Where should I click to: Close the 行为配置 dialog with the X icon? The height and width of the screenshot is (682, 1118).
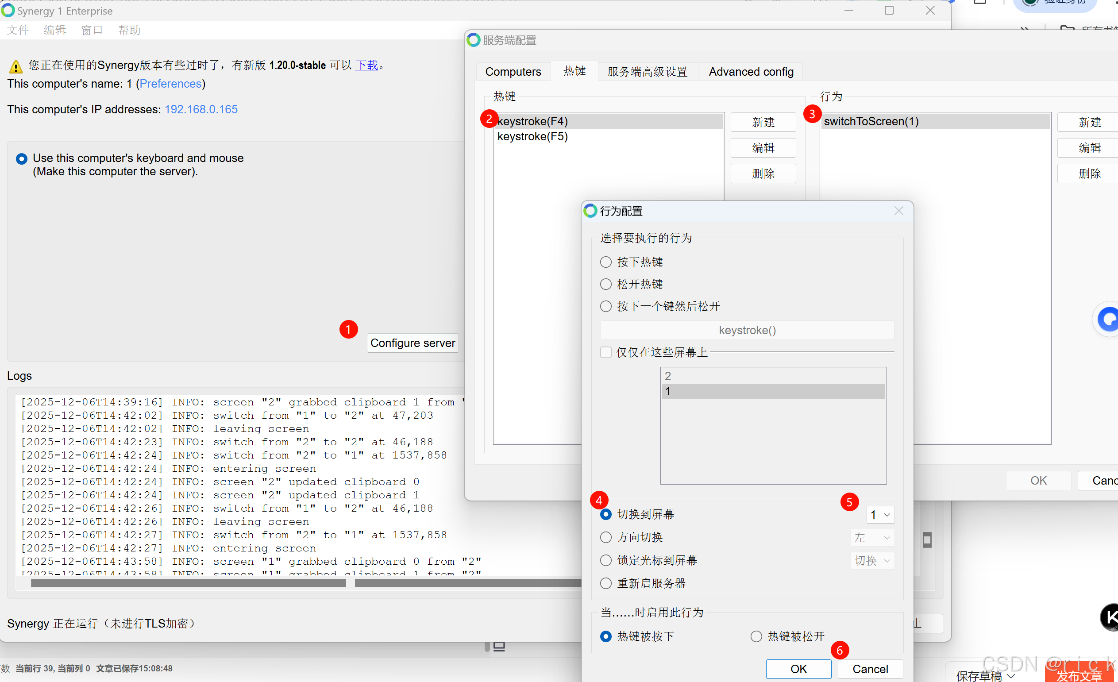click(898, 211)
